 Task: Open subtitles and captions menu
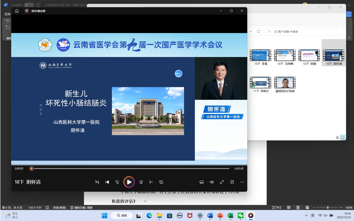(x=201, y=182)
